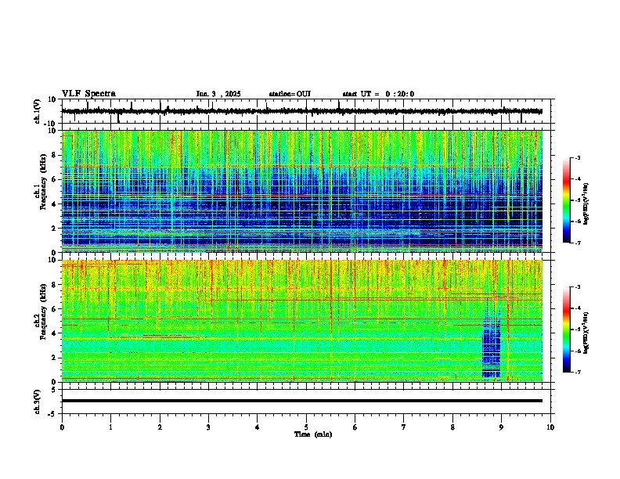Click the ch.2 color bar log(PSD) unit label
This screenshot has width=620, height=479.
pos(586,333)
